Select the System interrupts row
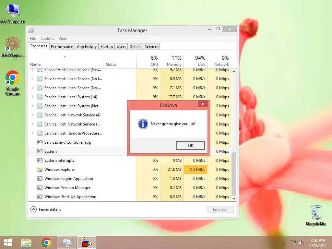This screenshot has width=332, height=249. (x=129, y=160)
